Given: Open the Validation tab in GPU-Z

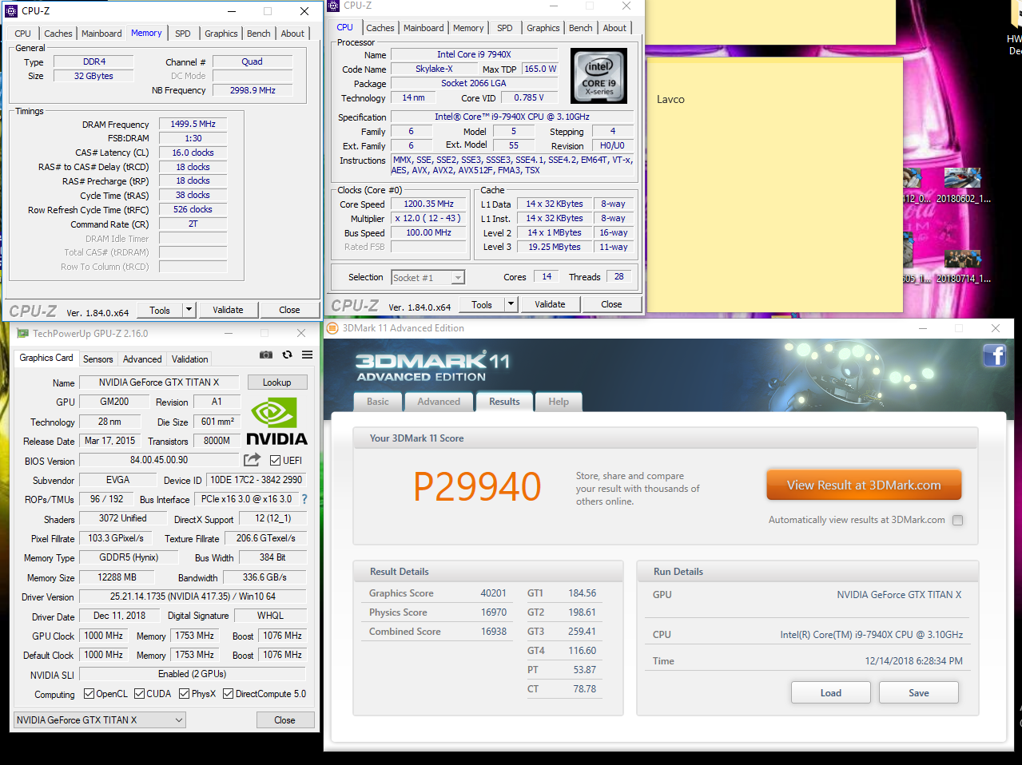Looking at the screenshot, I should [x=189, y=359].
